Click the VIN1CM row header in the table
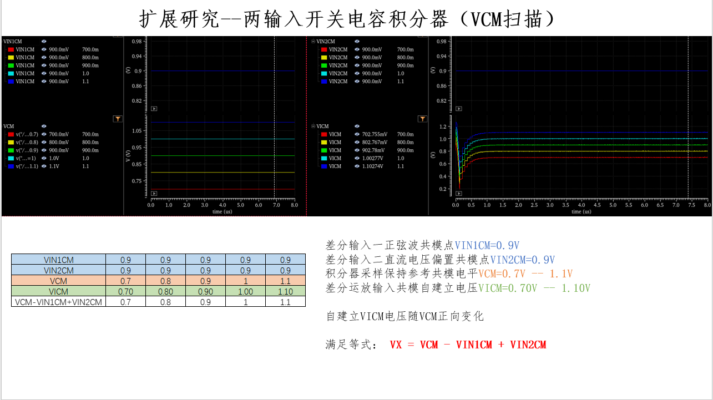Screen dimensions: 713x400 59,260
